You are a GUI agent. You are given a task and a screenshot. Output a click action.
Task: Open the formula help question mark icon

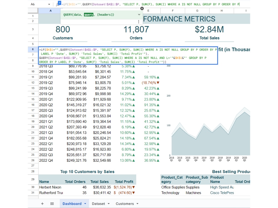pos(59,3)
